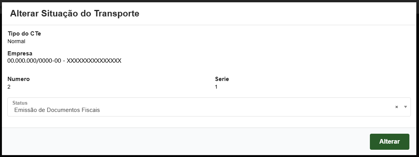
Task: Click the small Status field label
Action: [20, 103]
